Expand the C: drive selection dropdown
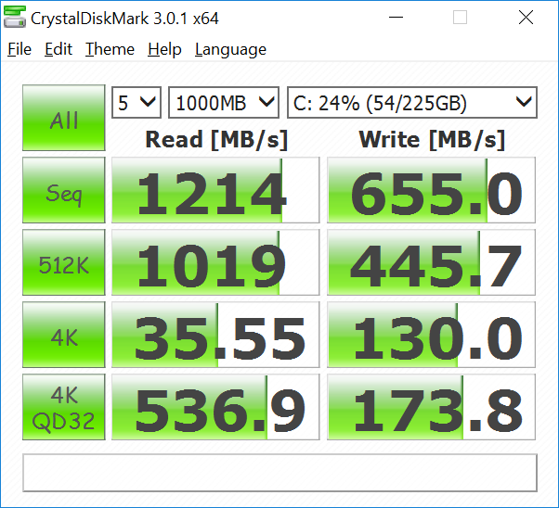The width and height of the screenshot is (559, 508). (x=412, y=103)
